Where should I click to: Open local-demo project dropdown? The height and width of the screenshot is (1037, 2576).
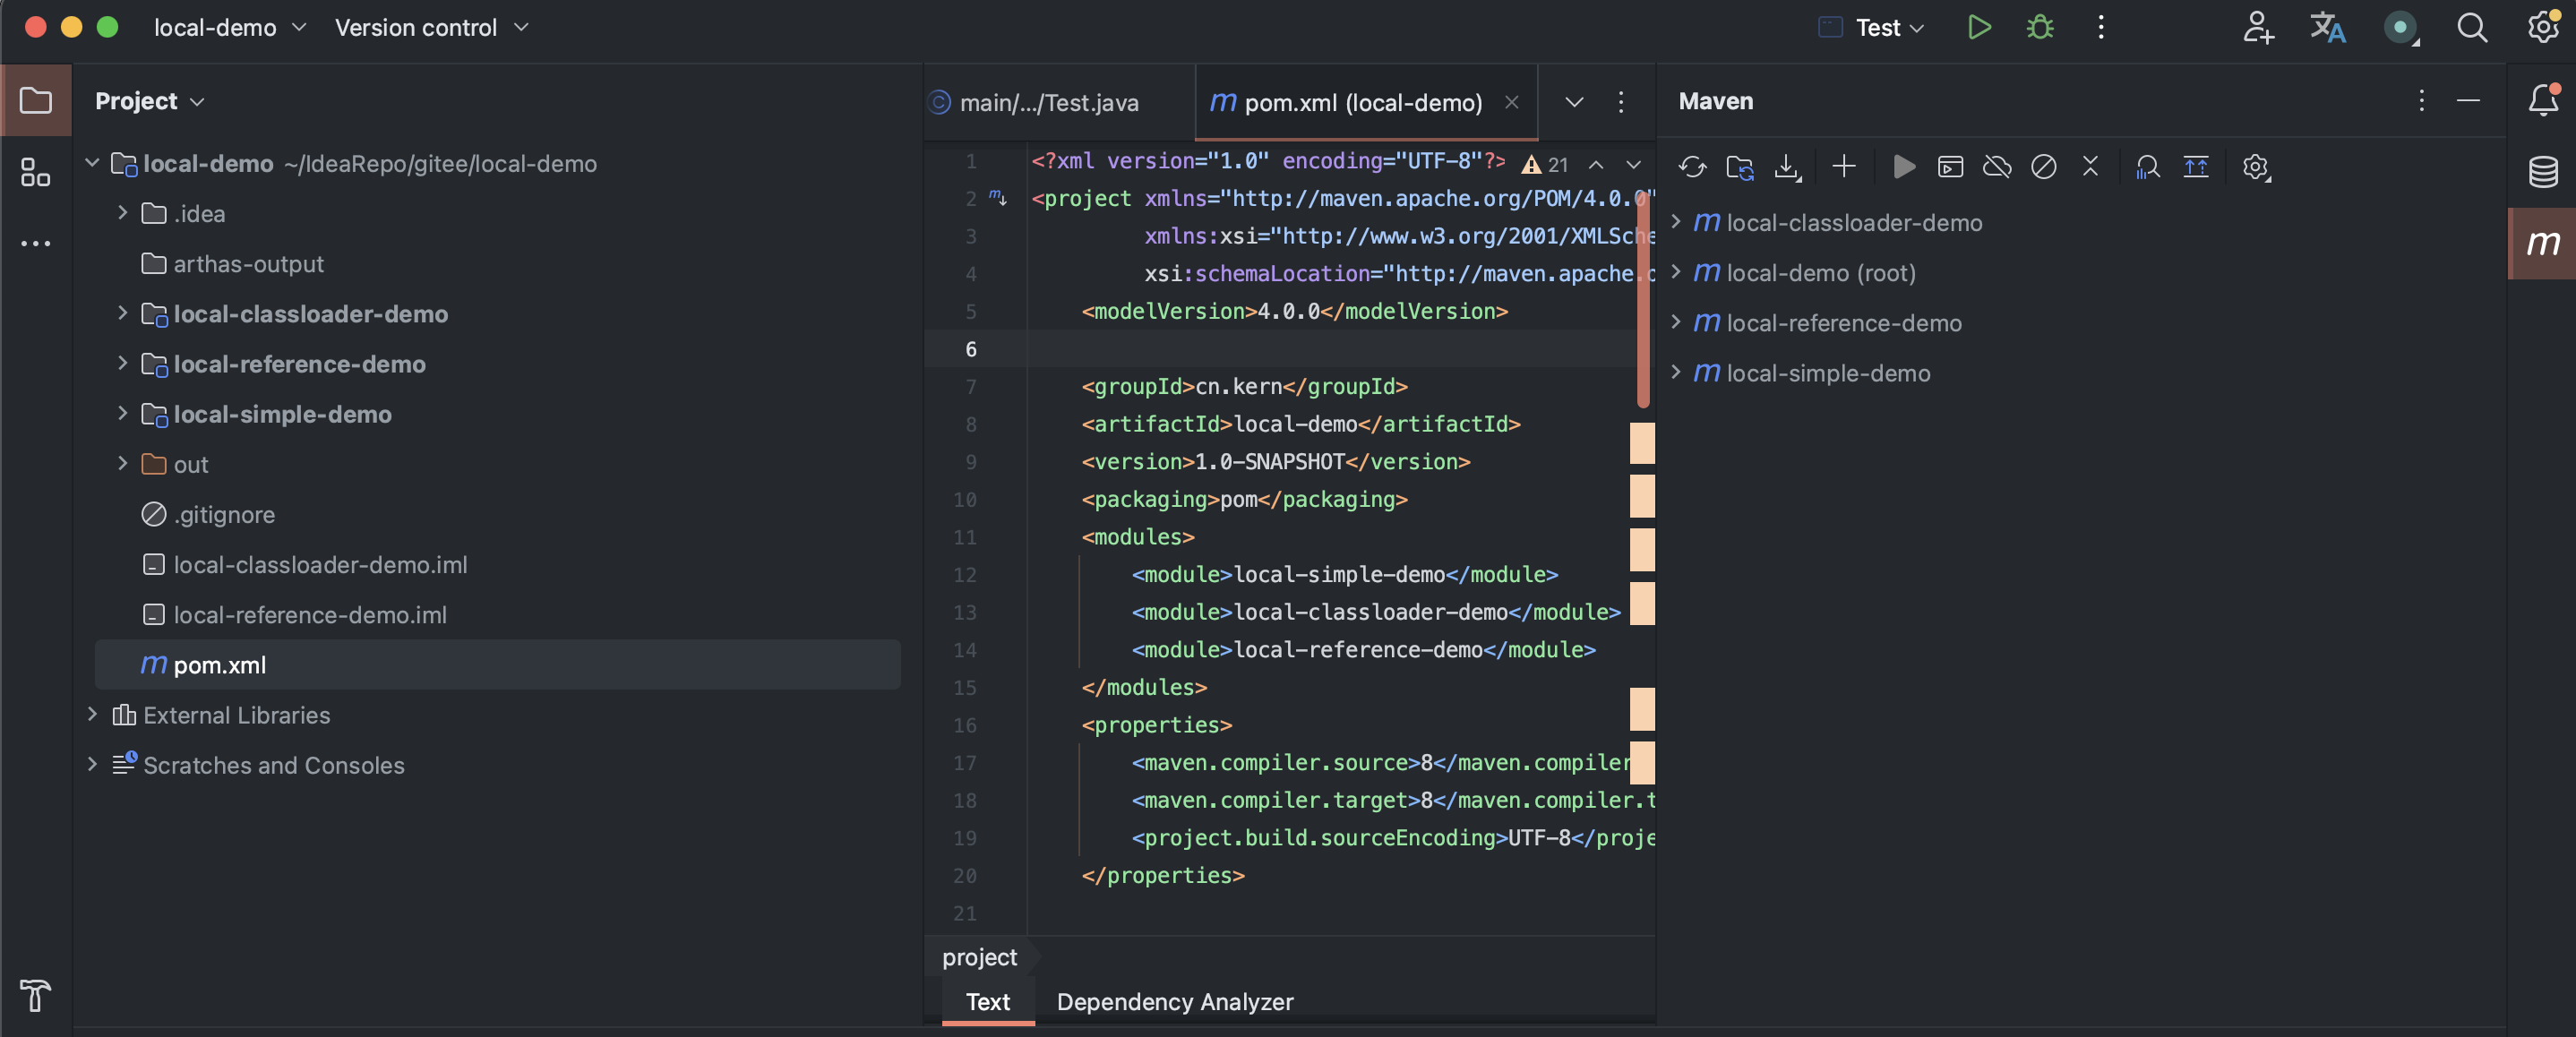229,27
